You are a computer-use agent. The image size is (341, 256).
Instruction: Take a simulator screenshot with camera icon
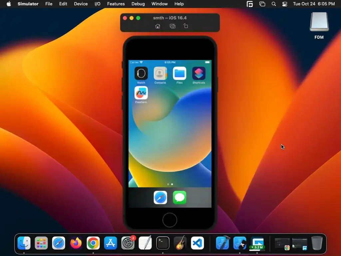tap(172, 26)
